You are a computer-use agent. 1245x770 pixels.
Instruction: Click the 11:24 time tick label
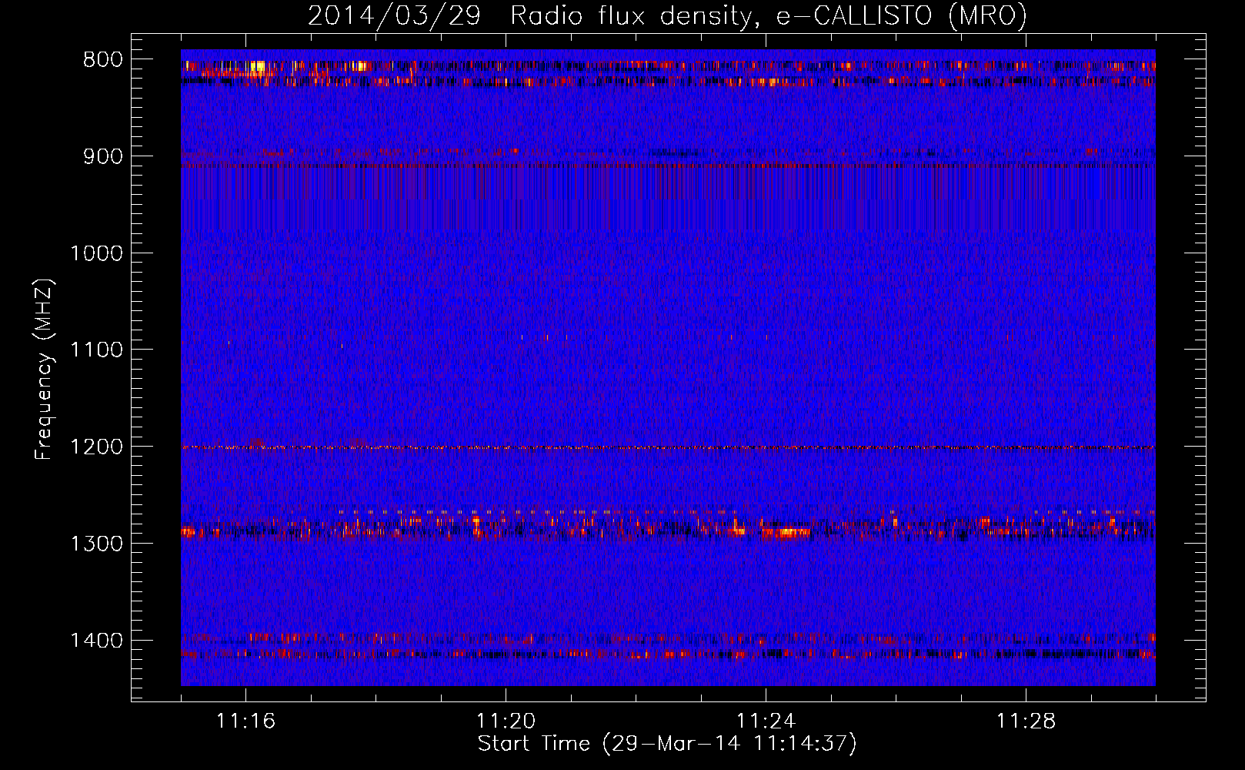coord(766,721)
